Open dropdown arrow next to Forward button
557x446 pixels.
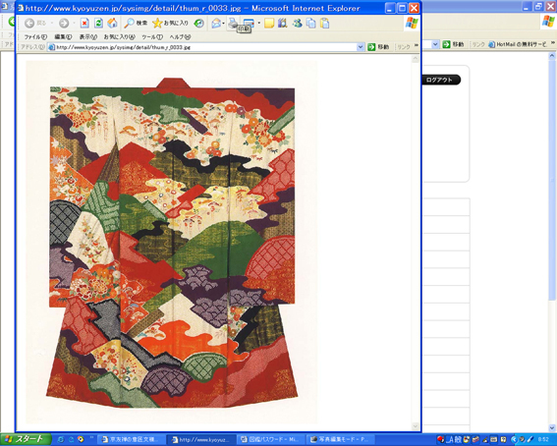(74, 23)
